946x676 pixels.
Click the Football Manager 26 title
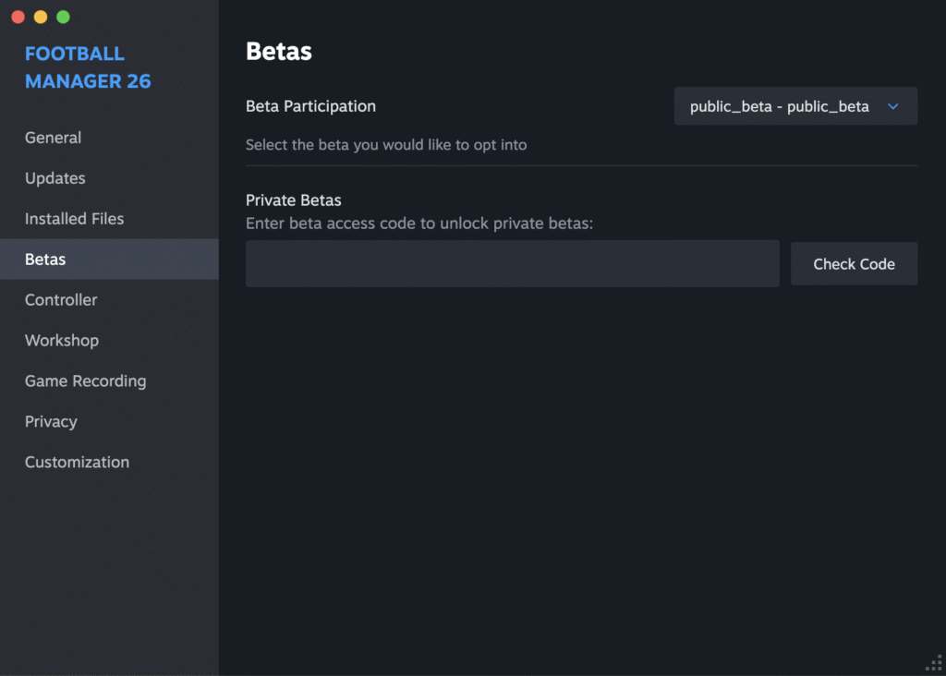88,67
